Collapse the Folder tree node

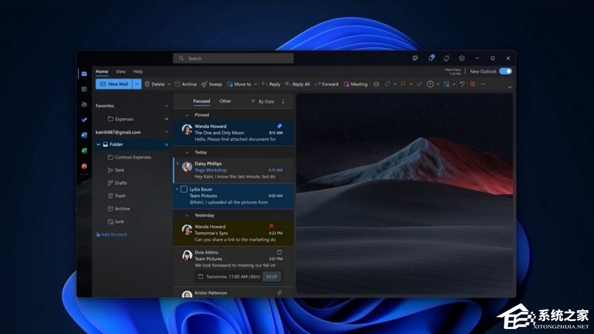coord(98,144)
